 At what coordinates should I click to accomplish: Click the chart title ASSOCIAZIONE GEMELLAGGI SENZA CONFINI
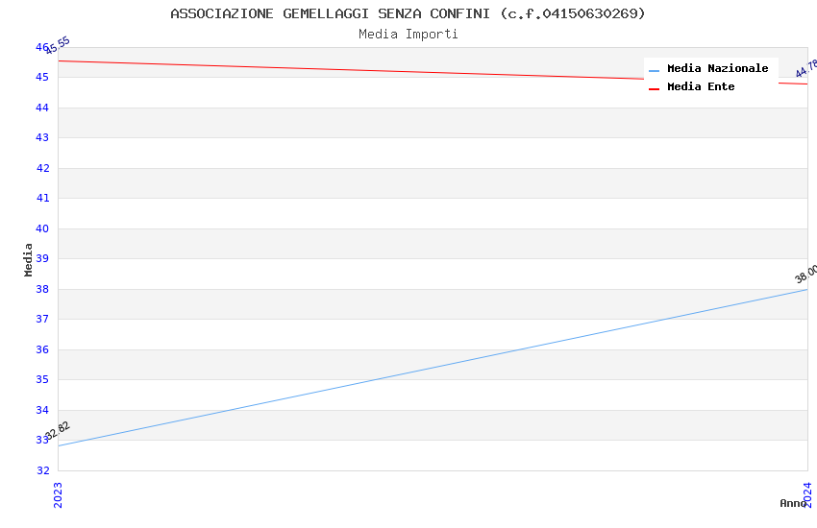408,13
